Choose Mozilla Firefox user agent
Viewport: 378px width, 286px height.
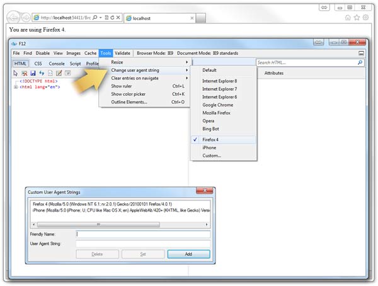pos(224,113)
